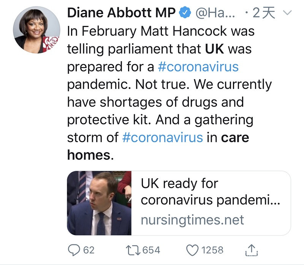The width and height of the screenshot is (304, 265).
Task: Click the bold 'UK' word in tweet
Action: [x=215, y=49]
